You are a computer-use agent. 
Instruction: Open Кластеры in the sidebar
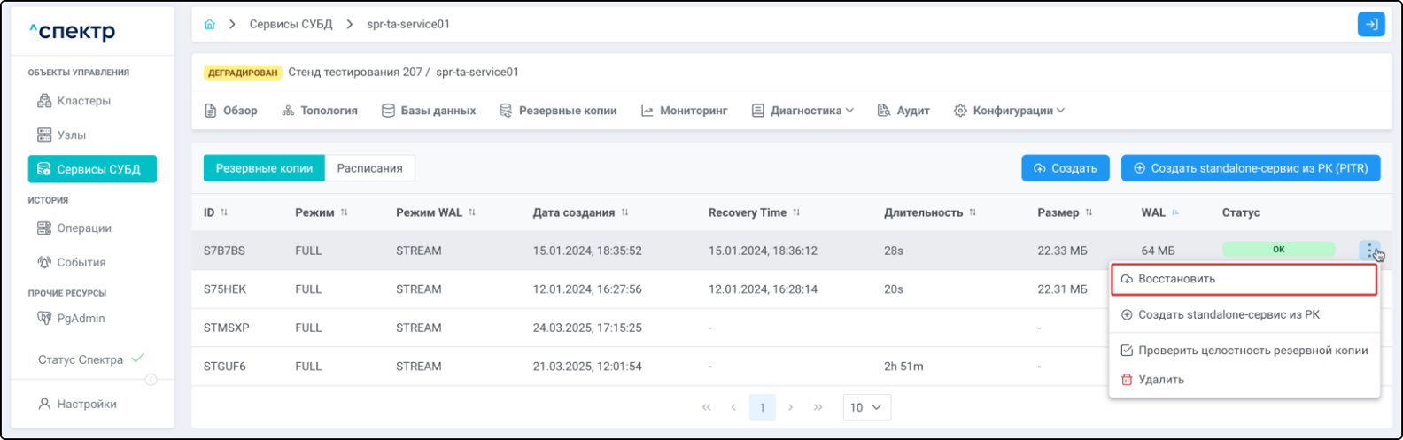coord(83,101)
